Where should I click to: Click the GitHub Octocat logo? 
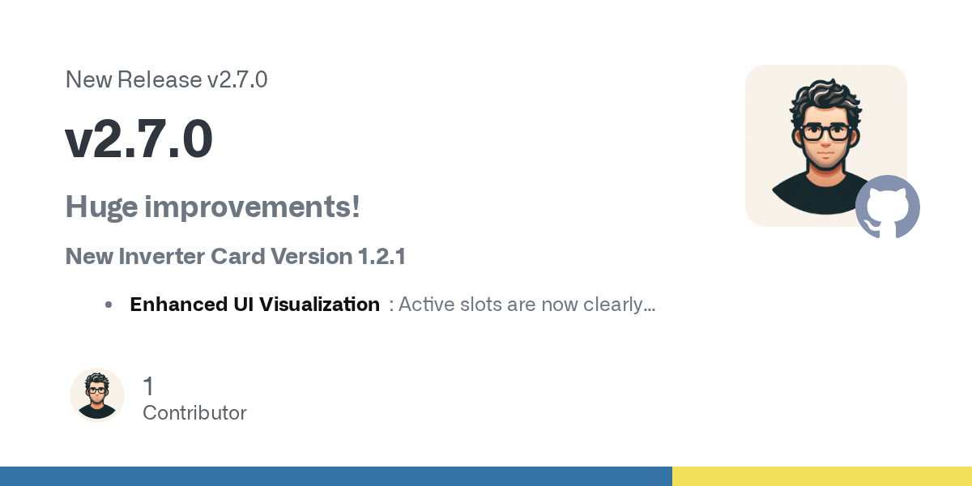point(888,207)
